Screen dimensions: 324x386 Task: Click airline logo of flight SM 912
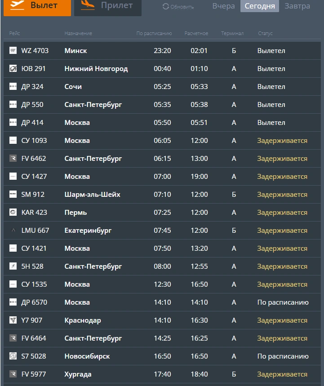pos(13,194)
